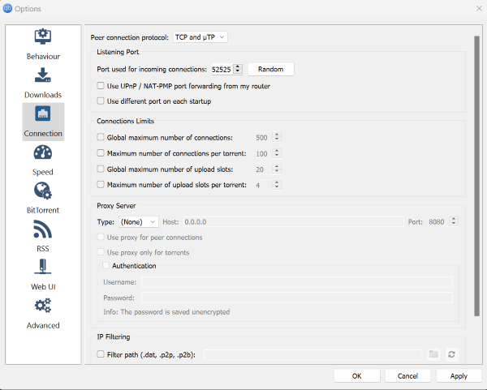The width and height of the screenshot is (487, 390).
Task: Click the proxy Username field
Action: pos(297,281)
